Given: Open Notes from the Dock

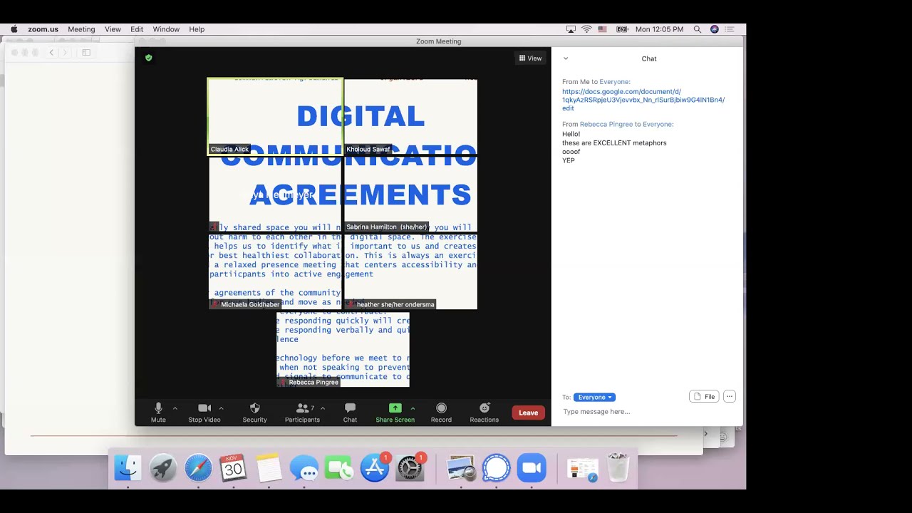Looking at the screenshot, I should click(x=269, y=468).
